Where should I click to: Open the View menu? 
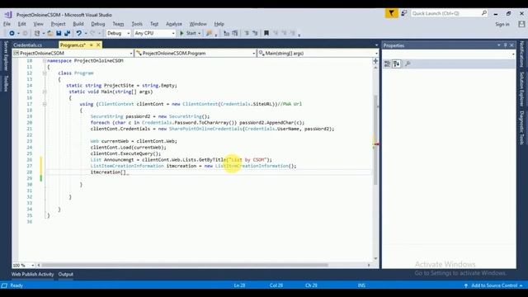(38, 24)
